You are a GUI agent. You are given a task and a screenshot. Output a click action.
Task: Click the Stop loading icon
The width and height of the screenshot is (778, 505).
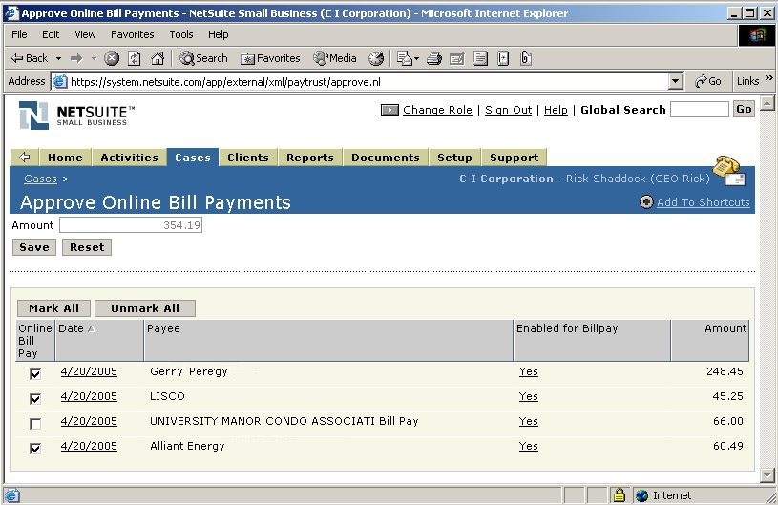click(x=112, y=58)
